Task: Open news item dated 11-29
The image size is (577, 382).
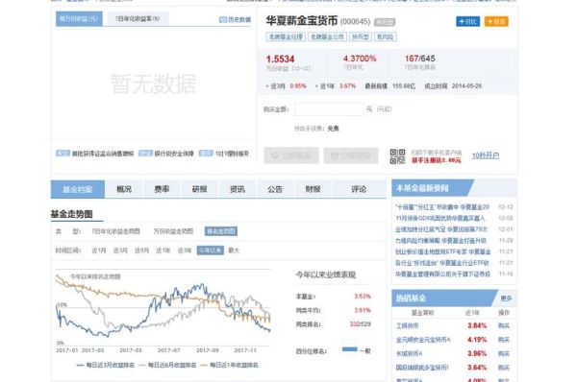Action: [x=440, y=241]
